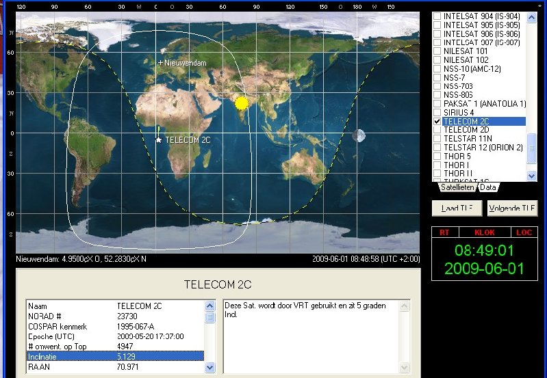This screenshot has width=547, height=378.
Task: Click the TELECOM 2D list entry name
Action: click(x=466, y=130)
